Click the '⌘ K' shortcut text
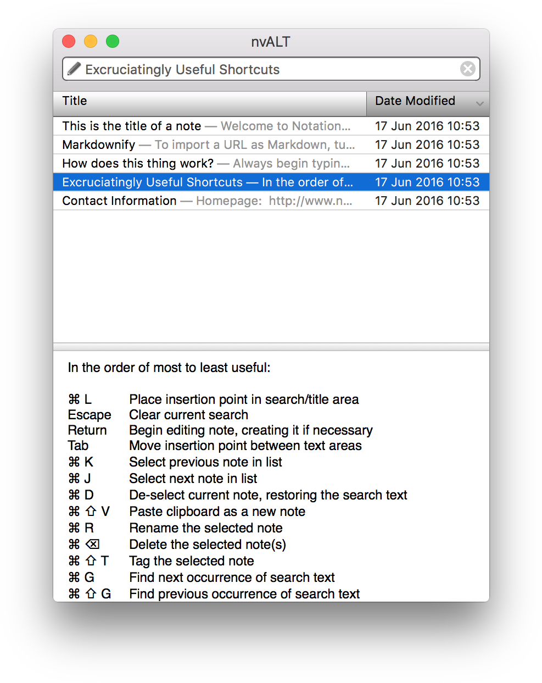Image resolution: width=542 pixels, height=683 pixels. click(81, 462)
